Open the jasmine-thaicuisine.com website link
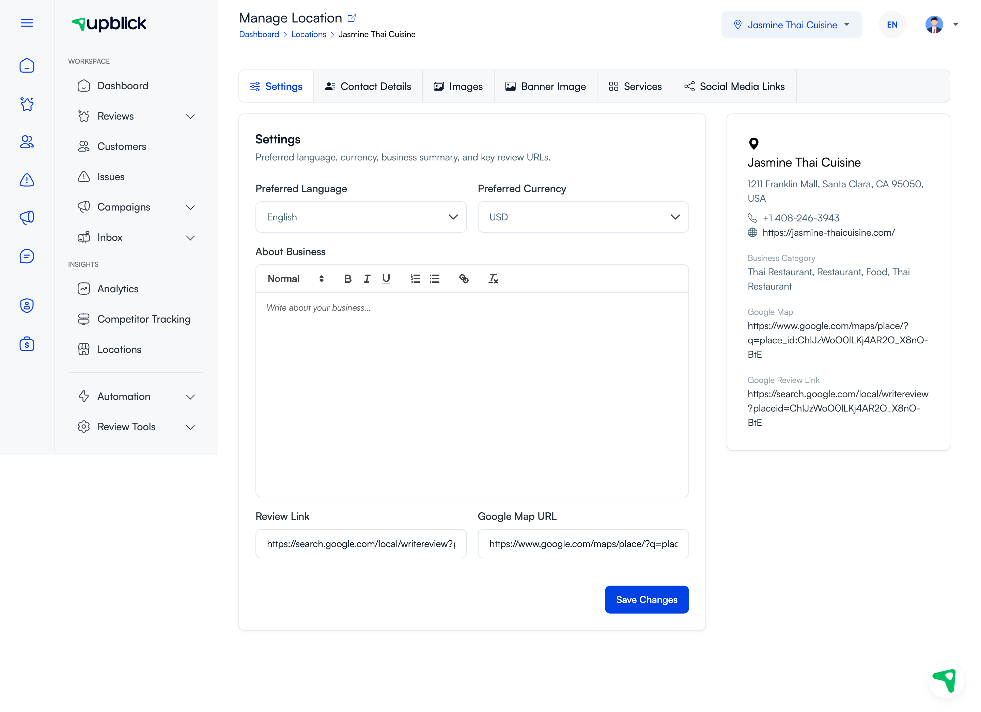Image resolution: width=981 pixels, height=712 pixels. tap(828, 233)
